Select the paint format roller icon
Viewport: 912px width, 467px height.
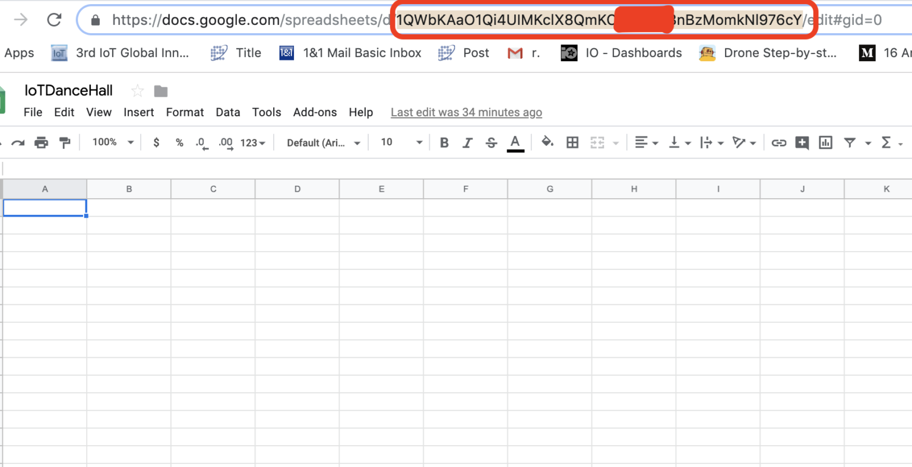coord(65,142)
